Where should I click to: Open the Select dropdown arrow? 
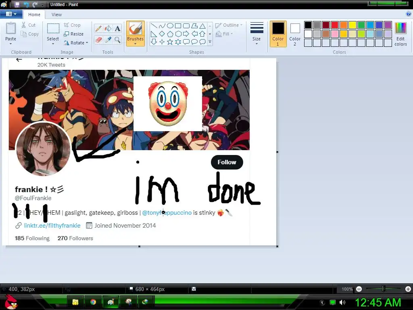pos(53,44)
